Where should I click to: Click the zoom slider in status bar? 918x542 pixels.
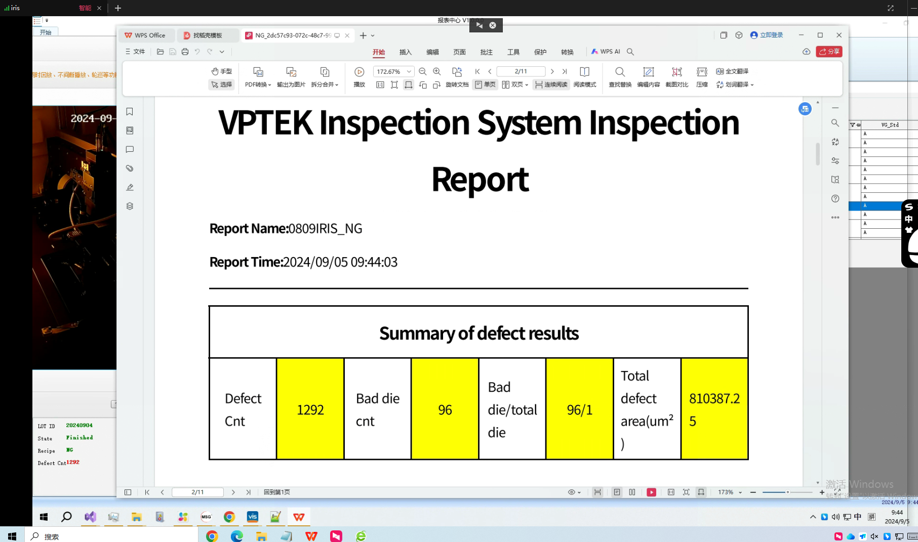click(x=787, y=492)
